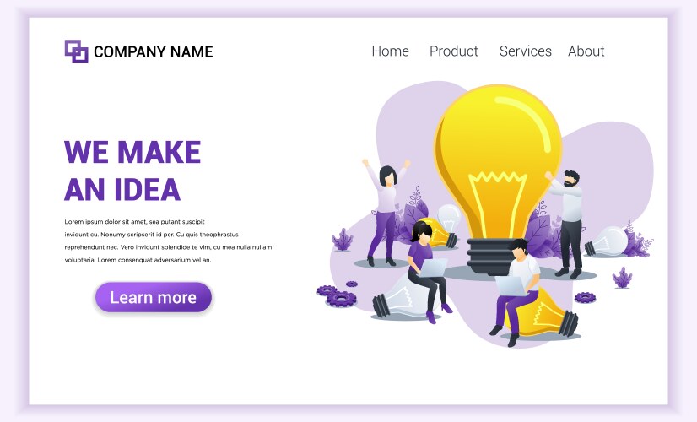
Task: Click the white bulb lying at right
Action: point(607,242)
